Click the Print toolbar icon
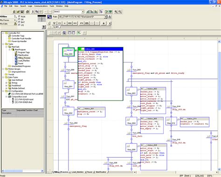Screen dimensions: 221x177 (28, 12)
